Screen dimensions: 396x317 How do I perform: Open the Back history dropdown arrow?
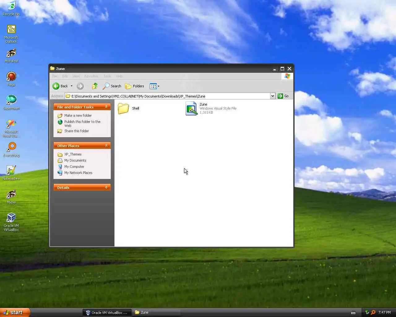71,86
